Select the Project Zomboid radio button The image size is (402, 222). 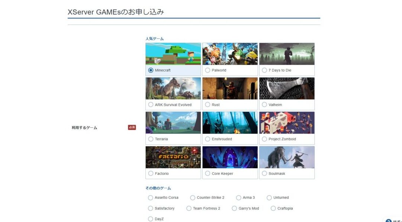tap(264, 139)
